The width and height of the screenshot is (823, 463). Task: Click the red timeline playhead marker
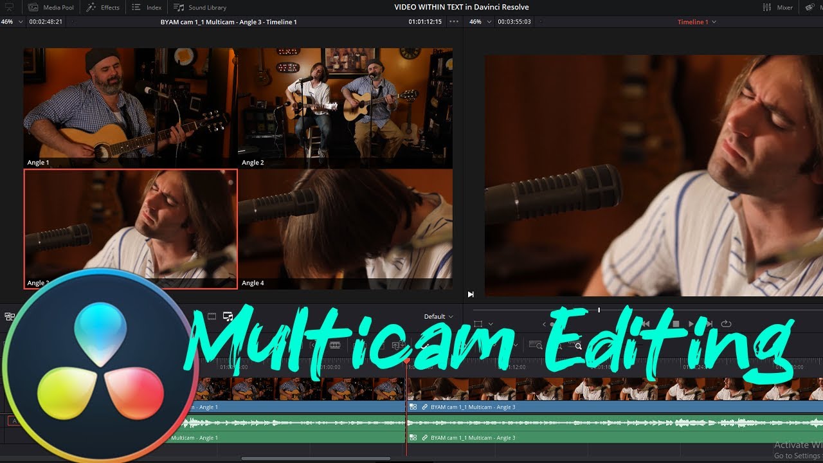(x=406, y=361)
